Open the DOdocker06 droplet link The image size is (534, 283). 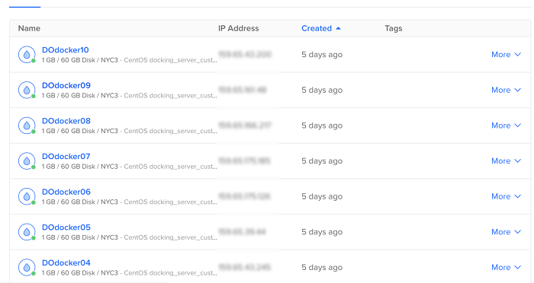pos(66,192)
